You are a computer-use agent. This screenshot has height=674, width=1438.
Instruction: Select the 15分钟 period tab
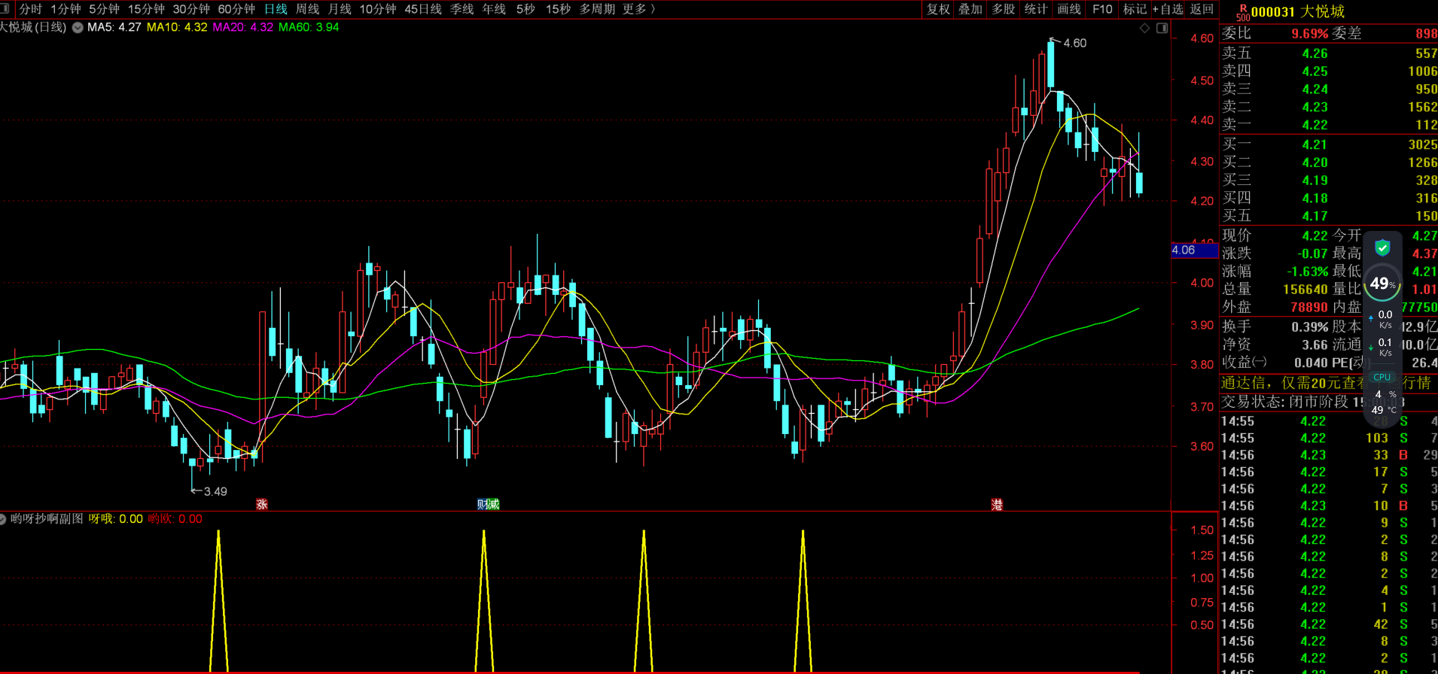tap(146, 9)
